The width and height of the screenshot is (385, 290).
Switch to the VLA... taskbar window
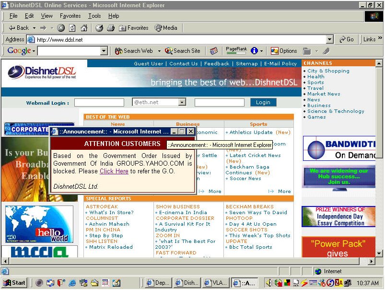[x=215, y=283]
